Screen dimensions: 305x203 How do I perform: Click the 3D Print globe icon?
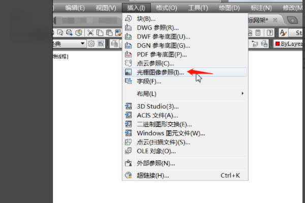pos(79,32)
